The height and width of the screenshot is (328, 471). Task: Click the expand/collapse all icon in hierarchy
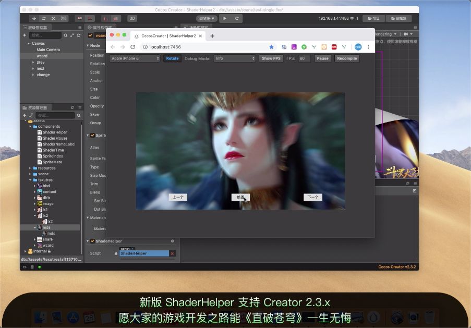pos(72,35)
